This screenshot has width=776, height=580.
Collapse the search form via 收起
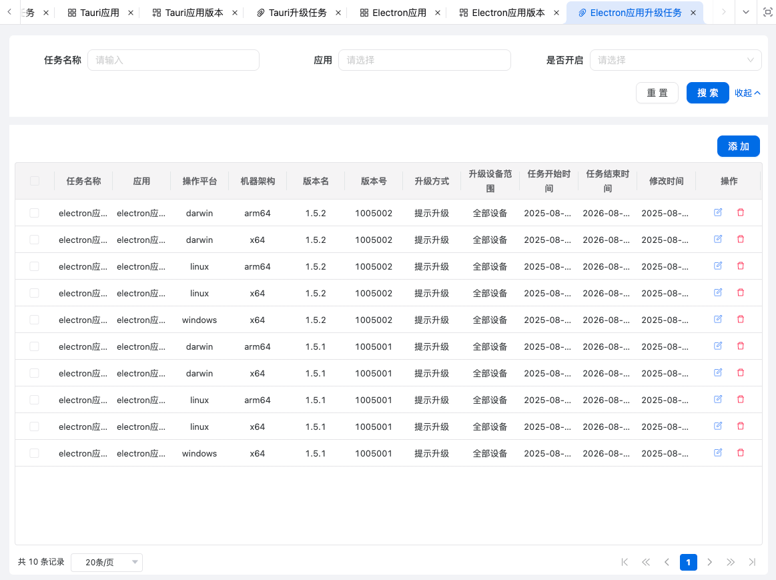[x=747, y=93]
